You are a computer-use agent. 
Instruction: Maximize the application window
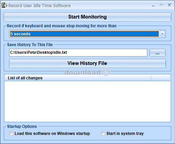pyautogui.click(x=161, y=5)
